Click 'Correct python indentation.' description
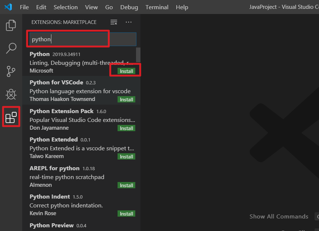The image size is (319, 231). click(x=66, y=206)
